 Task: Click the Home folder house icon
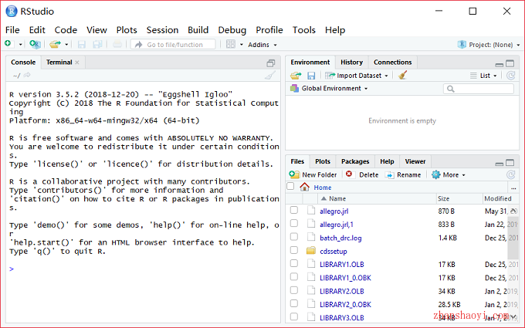click(x=304, y=187)
